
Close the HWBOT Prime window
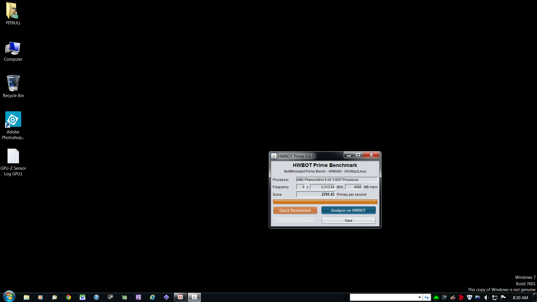(371, 155)
